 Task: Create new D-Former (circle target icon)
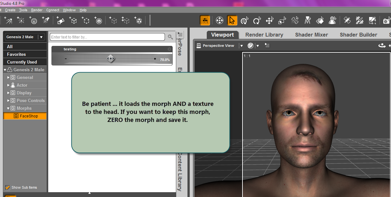click(98, 21)
